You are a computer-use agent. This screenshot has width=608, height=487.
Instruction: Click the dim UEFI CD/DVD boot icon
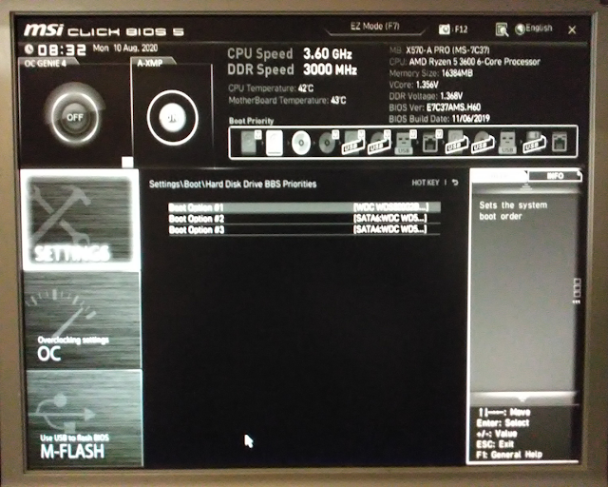(328, 143)
